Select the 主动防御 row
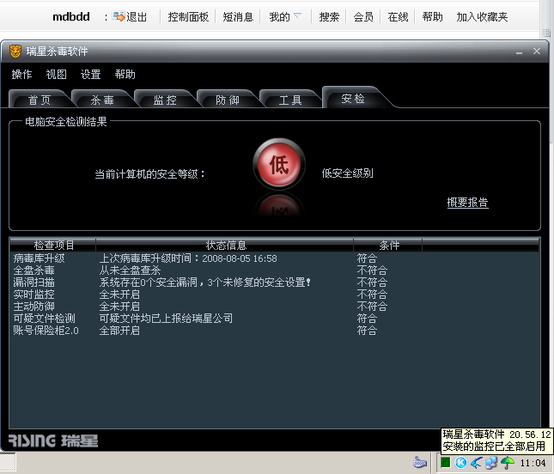Screen dimensions: 554x474 275,307
